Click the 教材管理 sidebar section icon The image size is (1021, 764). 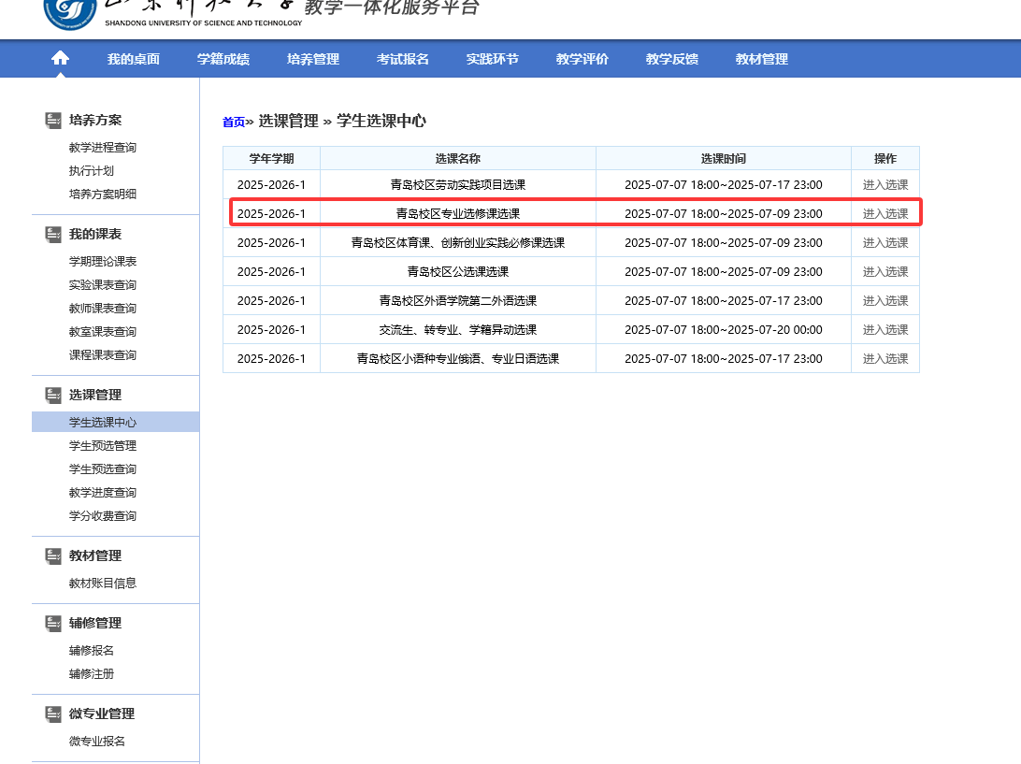(53, 556)
